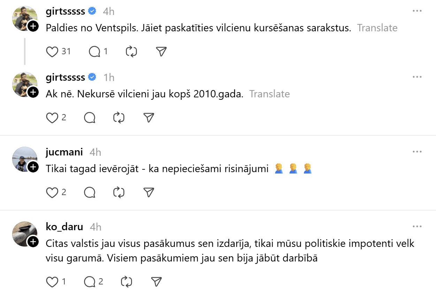Translate the Ventspils train schedule post
Viewport: 436px width, 298px height.
pos(377,28)
